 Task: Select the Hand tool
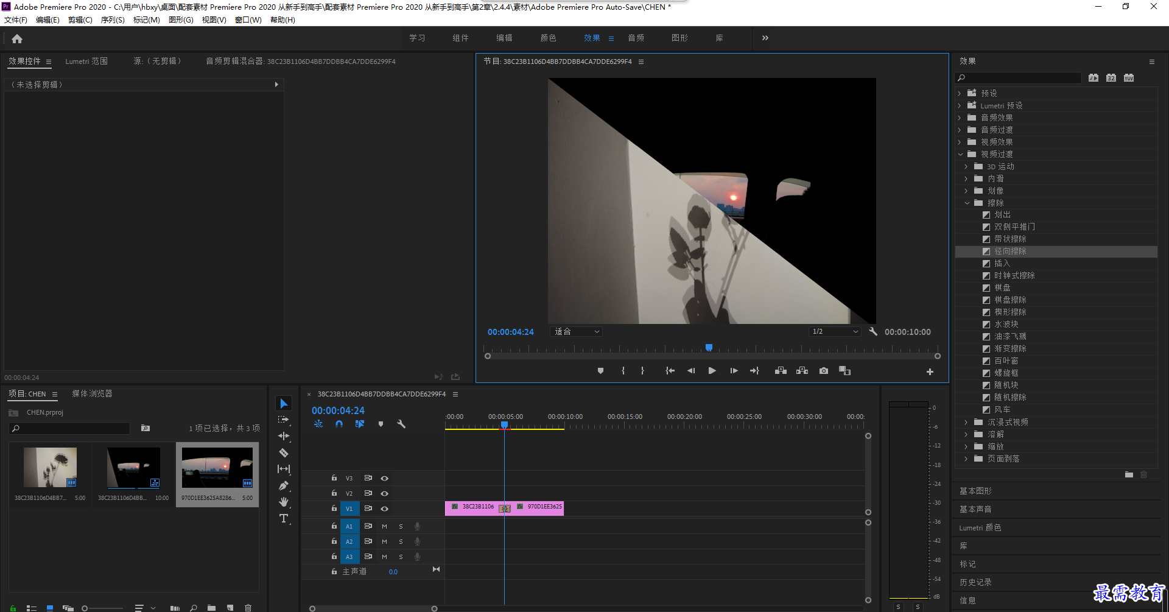tap(284, 502)
